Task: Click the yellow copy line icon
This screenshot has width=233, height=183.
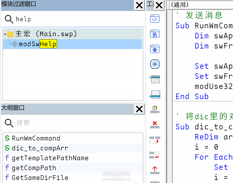Action: (155, 109)
